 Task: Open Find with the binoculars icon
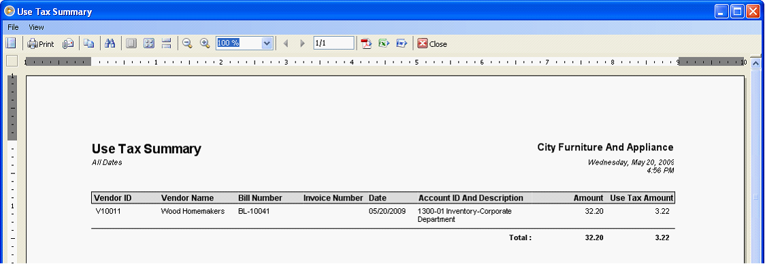click(x=110, y=44)
